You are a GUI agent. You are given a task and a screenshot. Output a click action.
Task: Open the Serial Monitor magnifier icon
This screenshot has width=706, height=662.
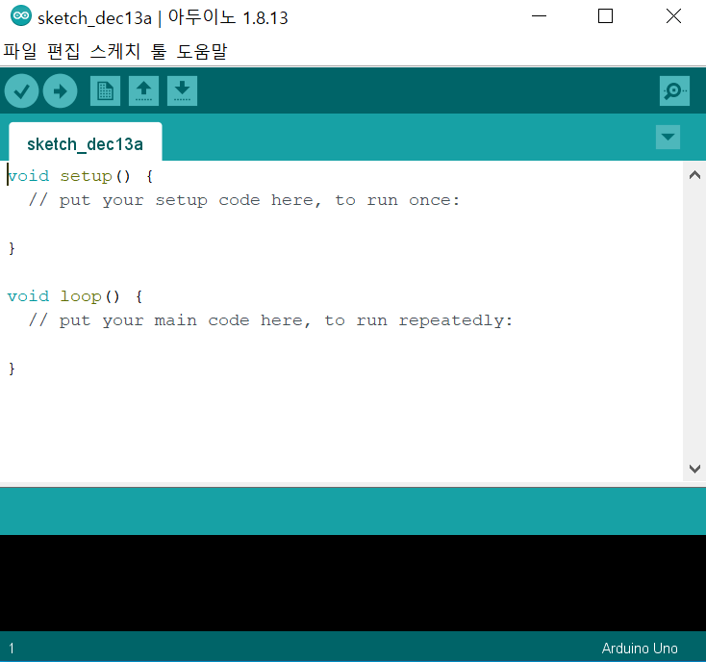click(674, 91)
